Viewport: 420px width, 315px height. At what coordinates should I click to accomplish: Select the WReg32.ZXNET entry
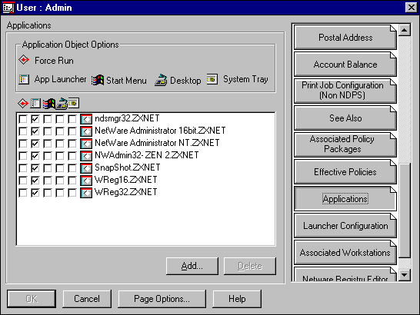[126, 192]
